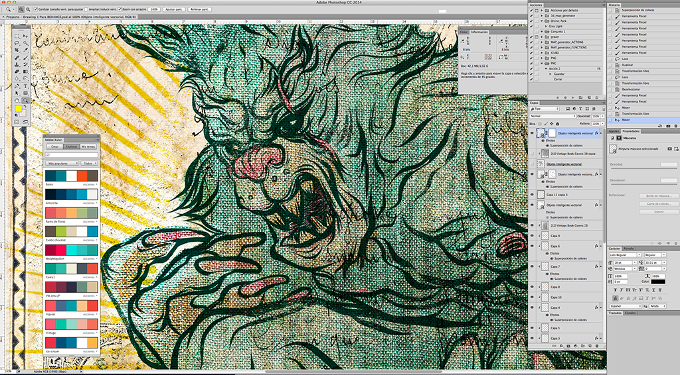The image size is (680, 375).
Task: Show the '2LO Vintage Book Covers 19 copia' layer
Action: (532, 154)
